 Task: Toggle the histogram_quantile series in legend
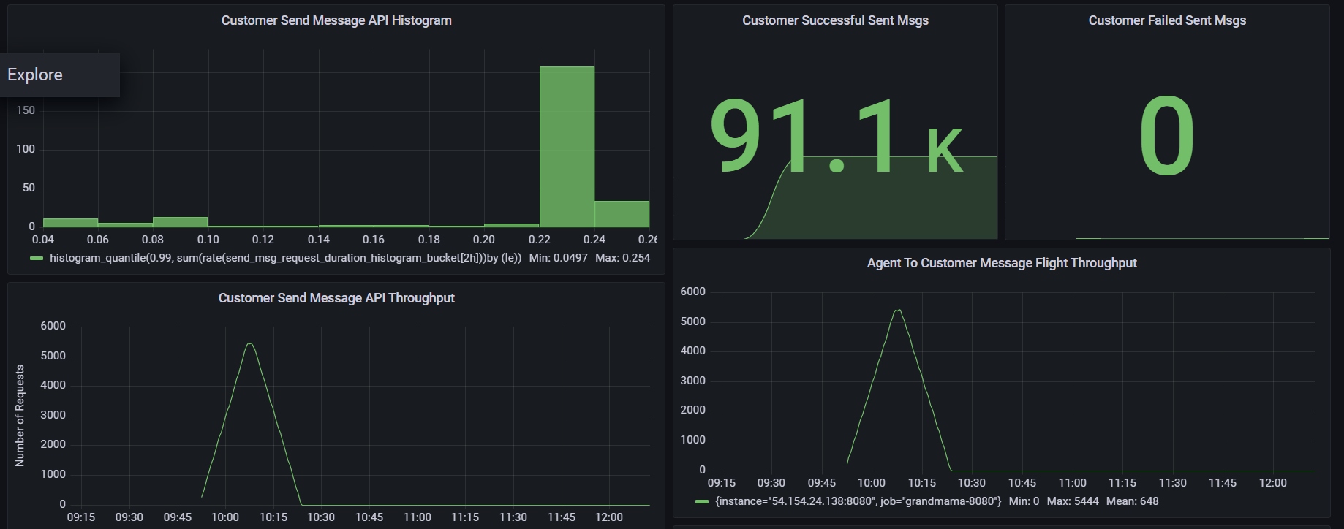tap(285, 258)
